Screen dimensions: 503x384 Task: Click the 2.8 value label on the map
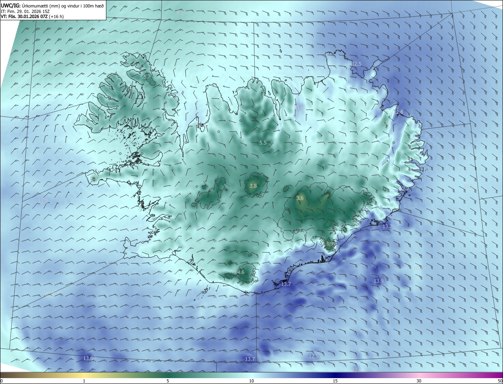tap(400, 113)
